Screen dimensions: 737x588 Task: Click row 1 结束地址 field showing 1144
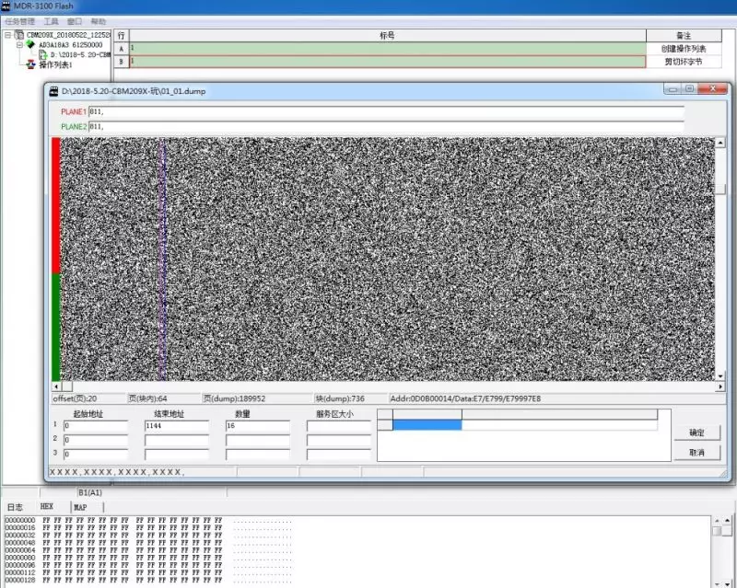(x=176, y=427)
